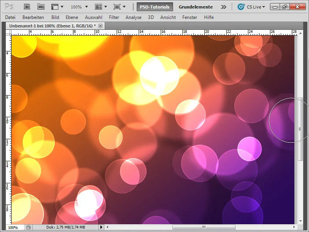Screen dimensions: 309x232
Task: Click the status bar share-preview icon
Action: 29,227
